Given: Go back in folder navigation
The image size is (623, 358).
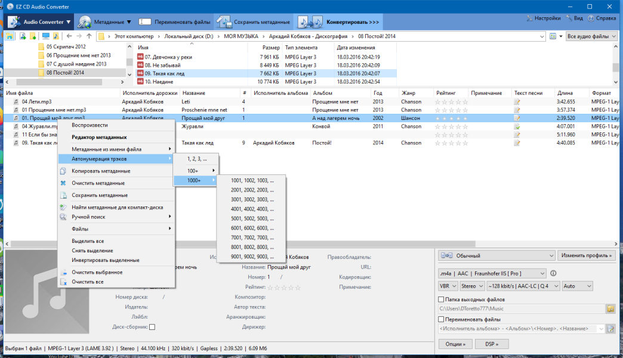Looking at the screenshot, I should (x=69, y=36).
